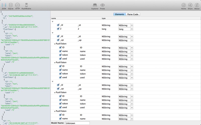Click the first "name" : "json" JSON line
This screenshot has height=125, width=201.
(11, 53)
